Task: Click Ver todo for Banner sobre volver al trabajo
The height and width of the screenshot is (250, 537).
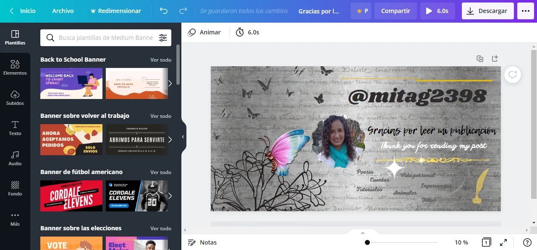Action: tap(161, 116)
